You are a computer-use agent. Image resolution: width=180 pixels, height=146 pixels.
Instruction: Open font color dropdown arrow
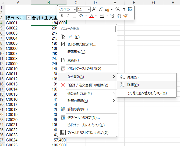[96, 16]
